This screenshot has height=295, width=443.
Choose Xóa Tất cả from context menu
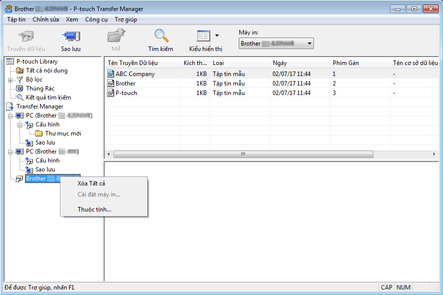pos(91,183)
